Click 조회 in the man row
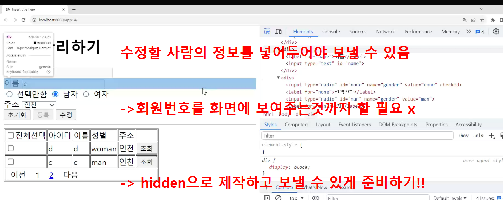This screenshot has width=503, height=200. [147, 162]
